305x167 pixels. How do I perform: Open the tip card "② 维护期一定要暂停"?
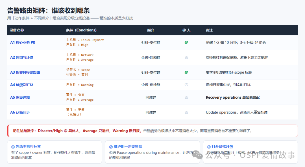tap(152, 152)
